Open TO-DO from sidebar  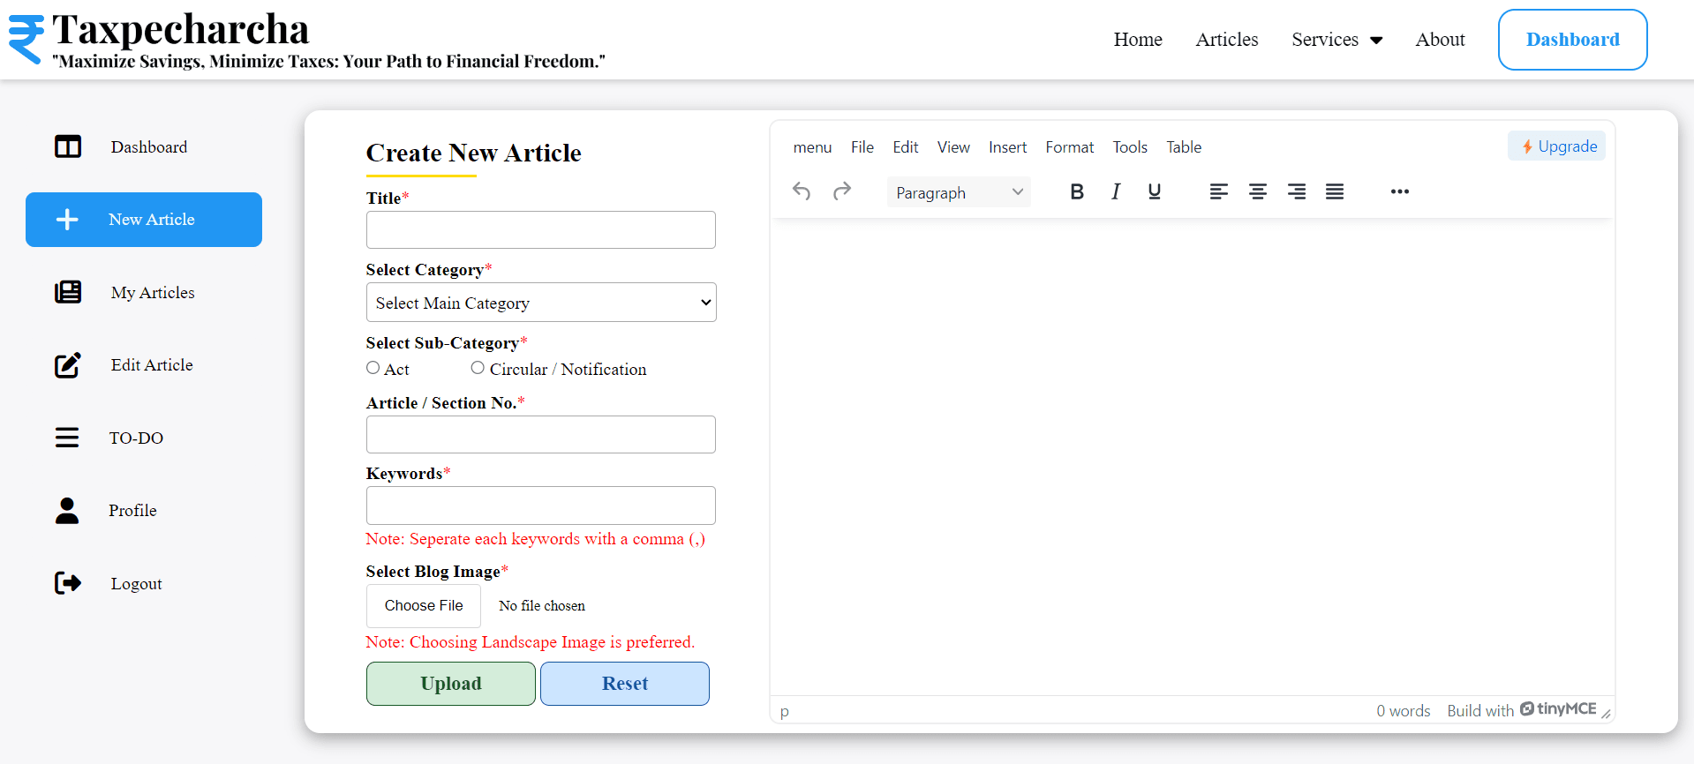tap(144, 438)
